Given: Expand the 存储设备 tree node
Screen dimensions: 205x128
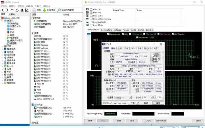Looking at the screenshot, I should 2,60.
